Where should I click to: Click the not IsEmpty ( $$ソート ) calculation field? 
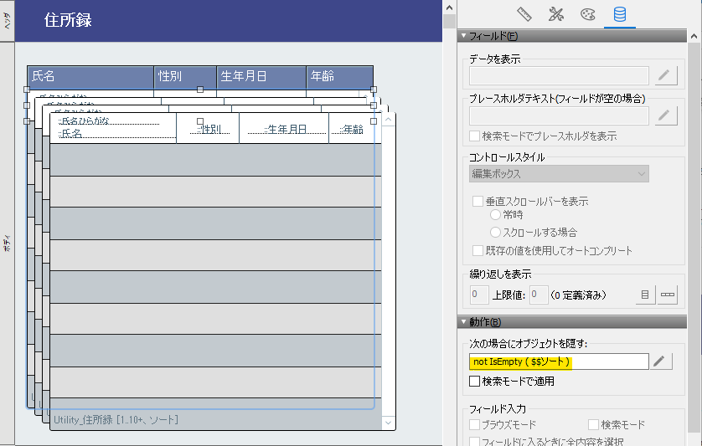click(559, 361)
